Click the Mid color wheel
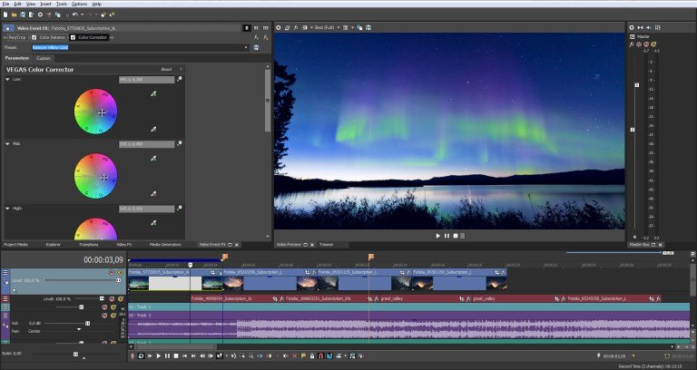The height and width of the screenshot is (370, 697). pyautogui.click(x=95, y=176)
